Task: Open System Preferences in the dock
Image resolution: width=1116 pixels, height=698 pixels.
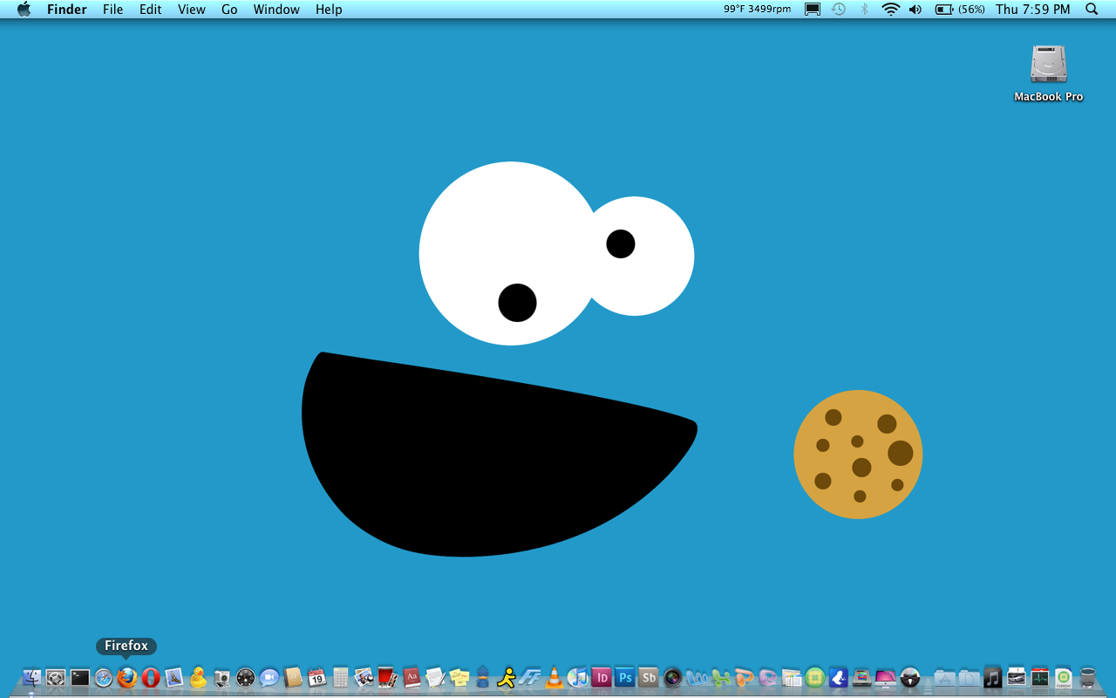Action: tap(56, 678)
